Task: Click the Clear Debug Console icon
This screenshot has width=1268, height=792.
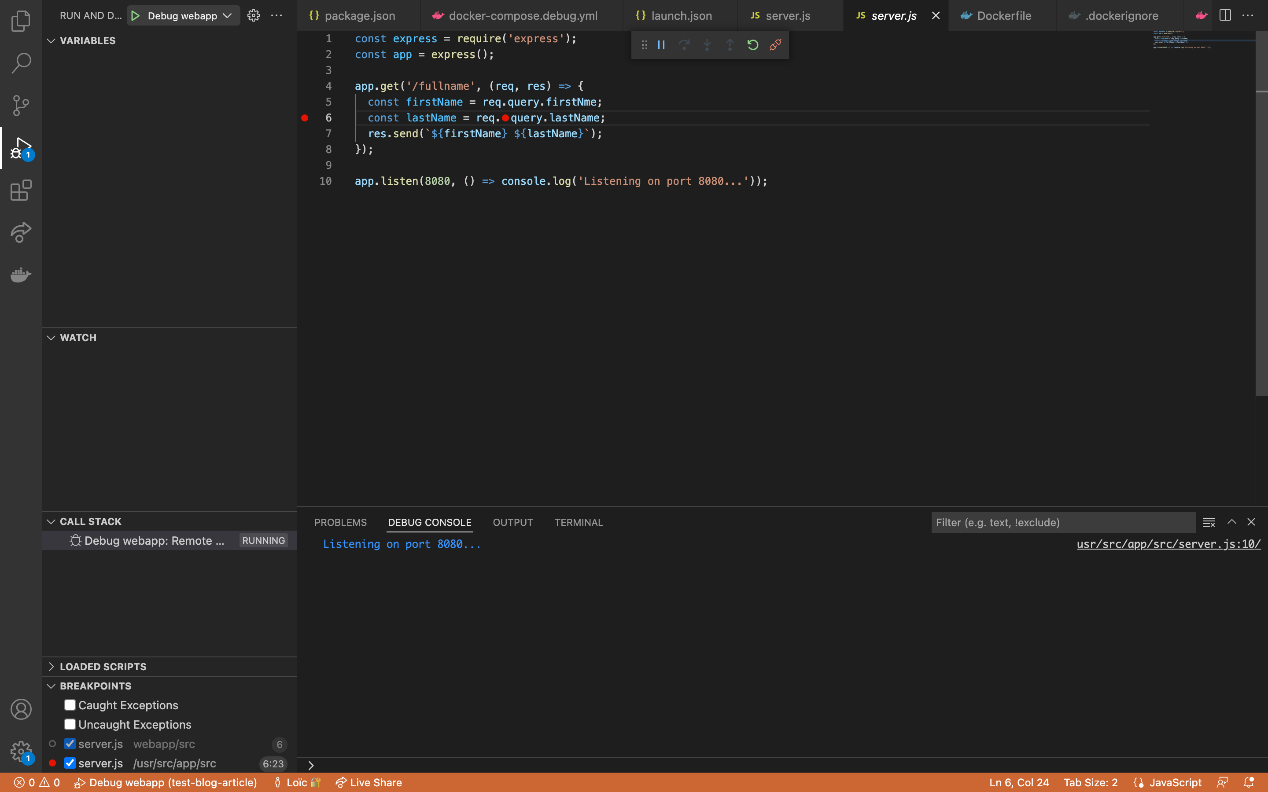Action: (1209, 522)
